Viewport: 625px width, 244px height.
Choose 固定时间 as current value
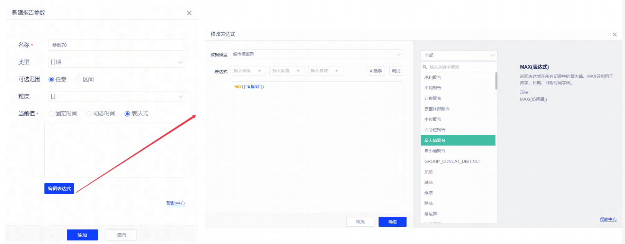tap(51, 114)
